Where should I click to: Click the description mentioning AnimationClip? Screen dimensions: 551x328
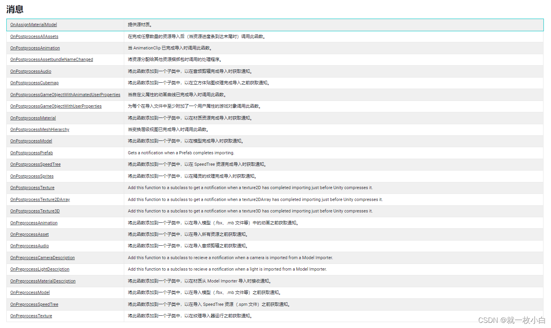click(170, 48)
